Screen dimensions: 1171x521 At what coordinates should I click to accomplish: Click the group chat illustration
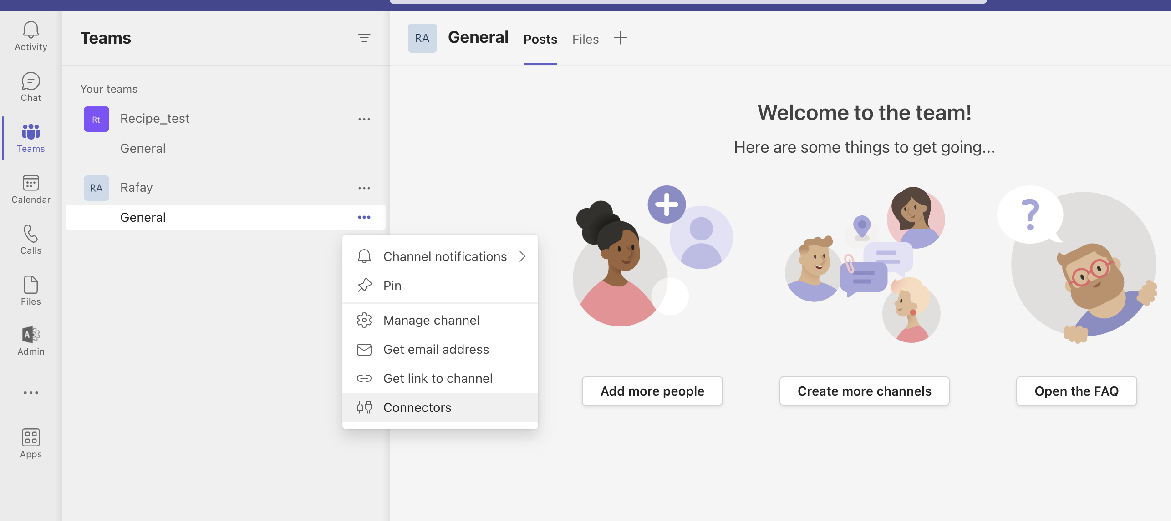[864, 264]
